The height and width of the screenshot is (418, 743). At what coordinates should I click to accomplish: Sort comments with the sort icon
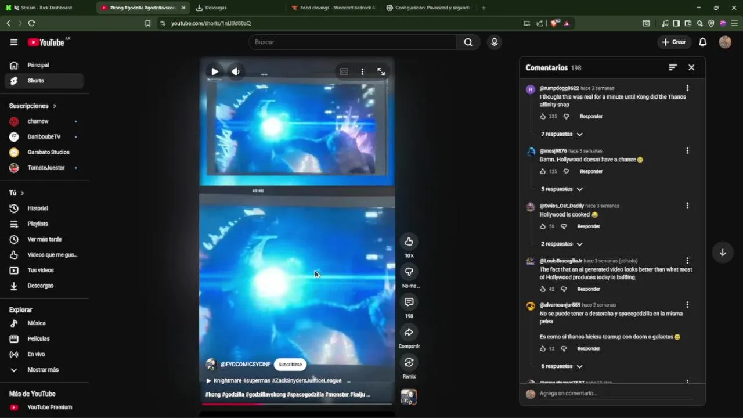pyautogui.click(x=672, y=67)
